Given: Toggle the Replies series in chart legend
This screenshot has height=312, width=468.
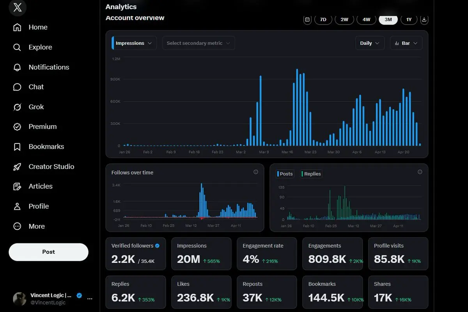Looking at the screenshot, I should pyautogui.click(x=311, y=174).
